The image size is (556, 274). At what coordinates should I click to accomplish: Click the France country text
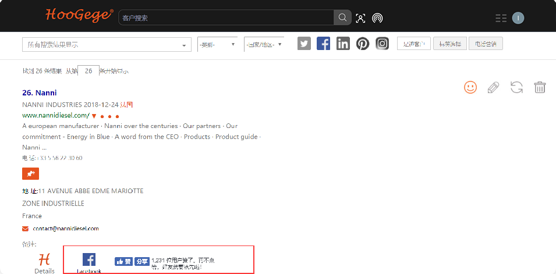click(32, 216)
